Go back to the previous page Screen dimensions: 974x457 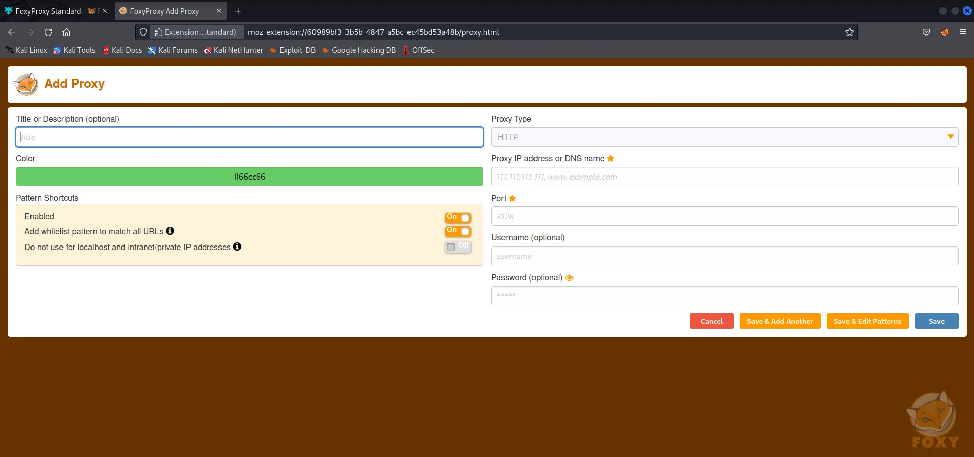[12, 32]
